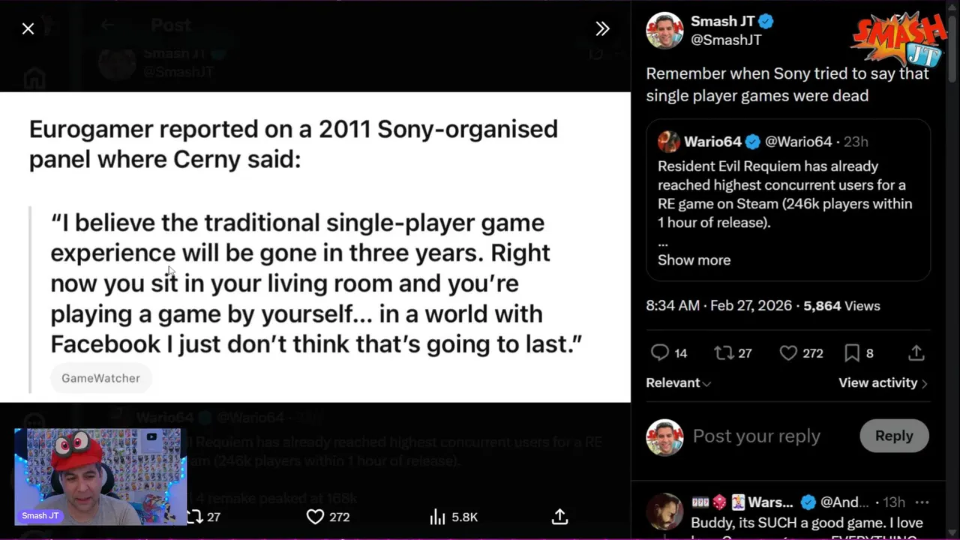
Task: Click the reply speech bubble icon showing 14
Action: tap(660, 352)
